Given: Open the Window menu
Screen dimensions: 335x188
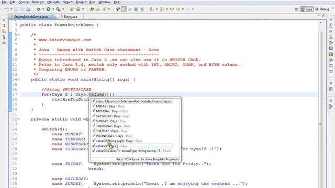Looking at the screenshot, I should tap(104, 2).
